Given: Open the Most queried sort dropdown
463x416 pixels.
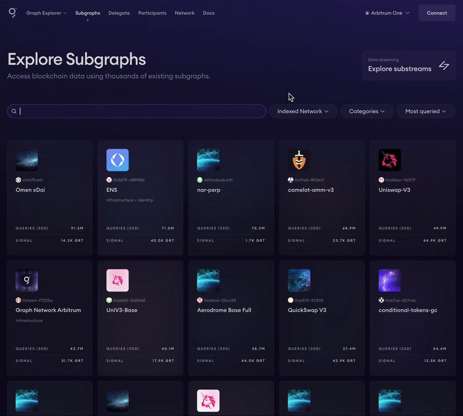Looking at the screenshot, I should tap(425, 111).
